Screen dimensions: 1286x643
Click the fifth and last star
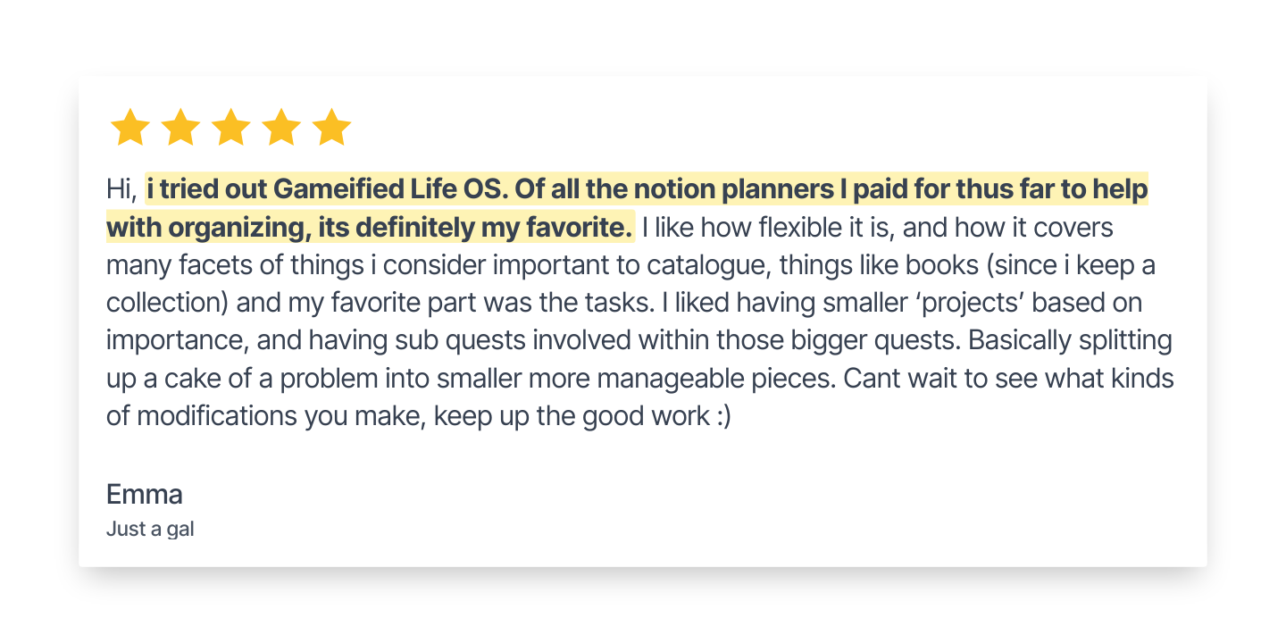coord(332,129)
